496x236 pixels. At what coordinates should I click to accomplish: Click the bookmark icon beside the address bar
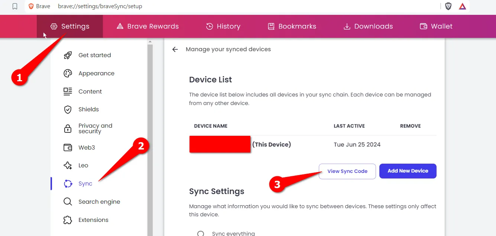15,6
